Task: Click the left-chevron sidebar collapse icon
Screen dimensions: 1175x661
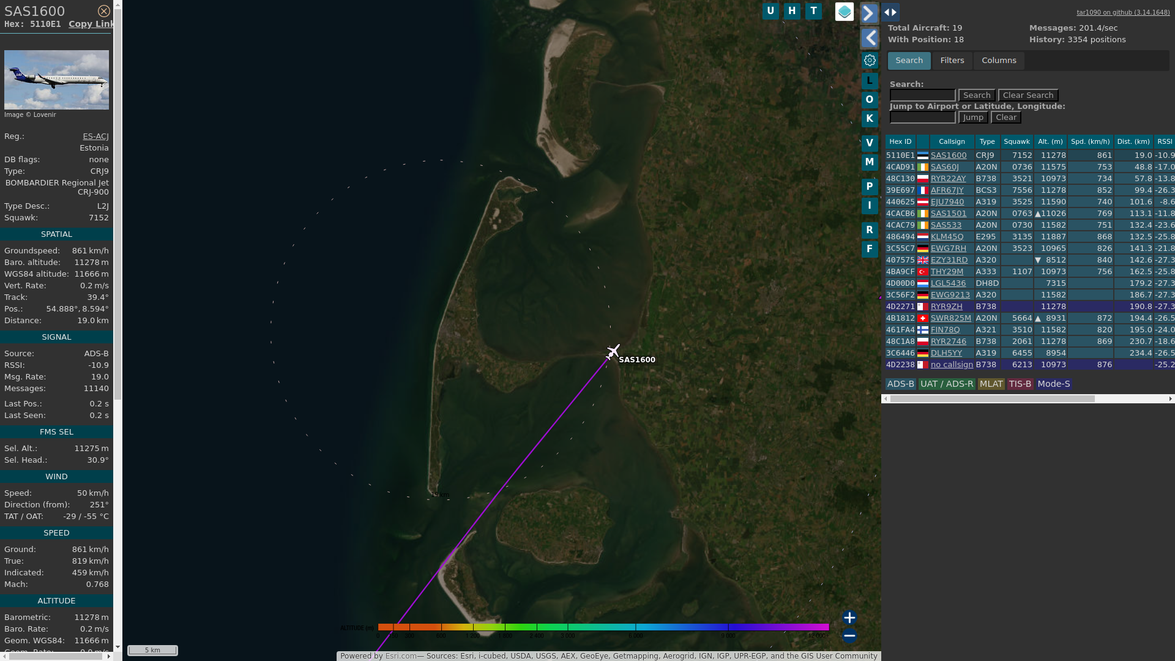Action: [x=870, y=39]
